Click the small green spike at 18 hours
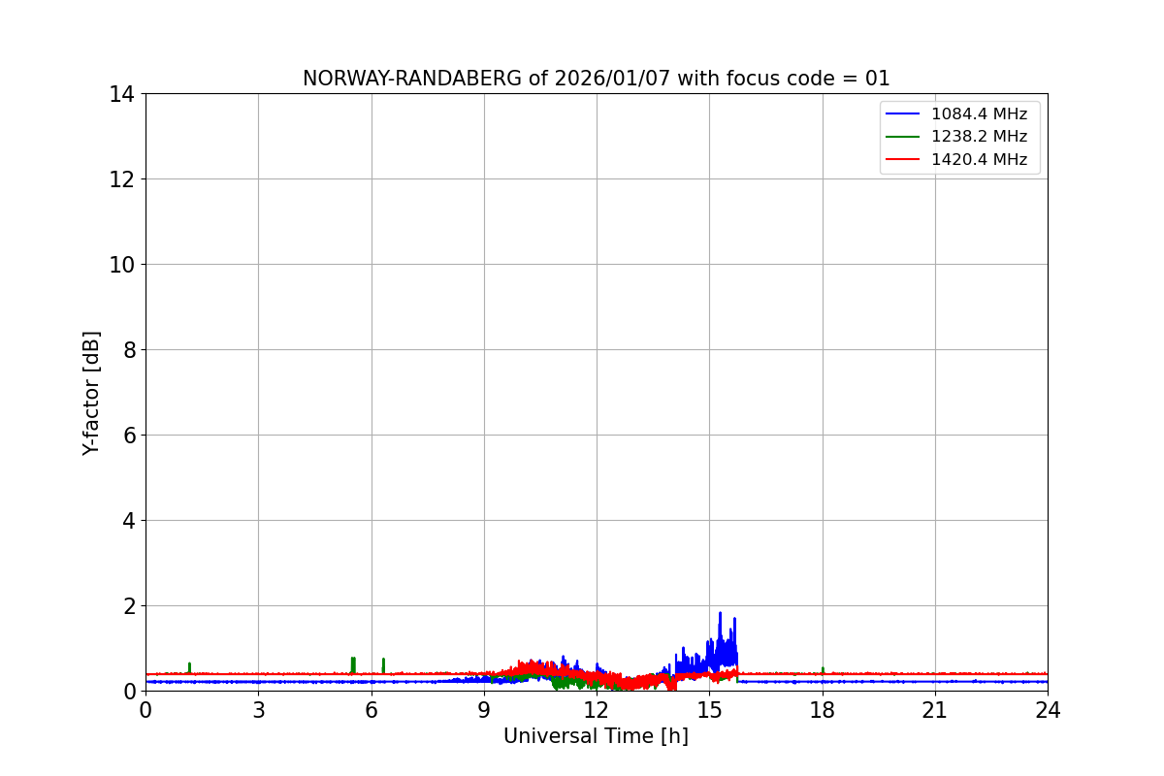 click(823, 670)
